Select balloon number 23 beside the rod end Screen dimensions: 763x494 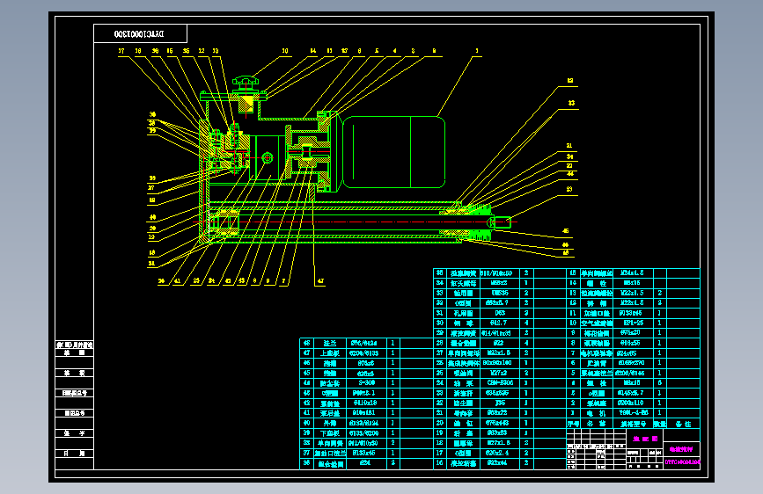(x=569, y=190)
